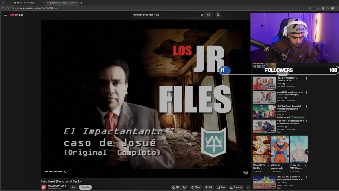Open the ¿Goku se recupero short
This screenshot has width=339, height=191.
click(280, 149)
